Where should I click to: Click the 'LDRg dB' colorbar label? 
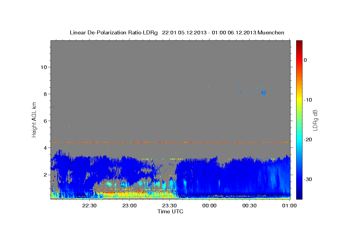315,120
